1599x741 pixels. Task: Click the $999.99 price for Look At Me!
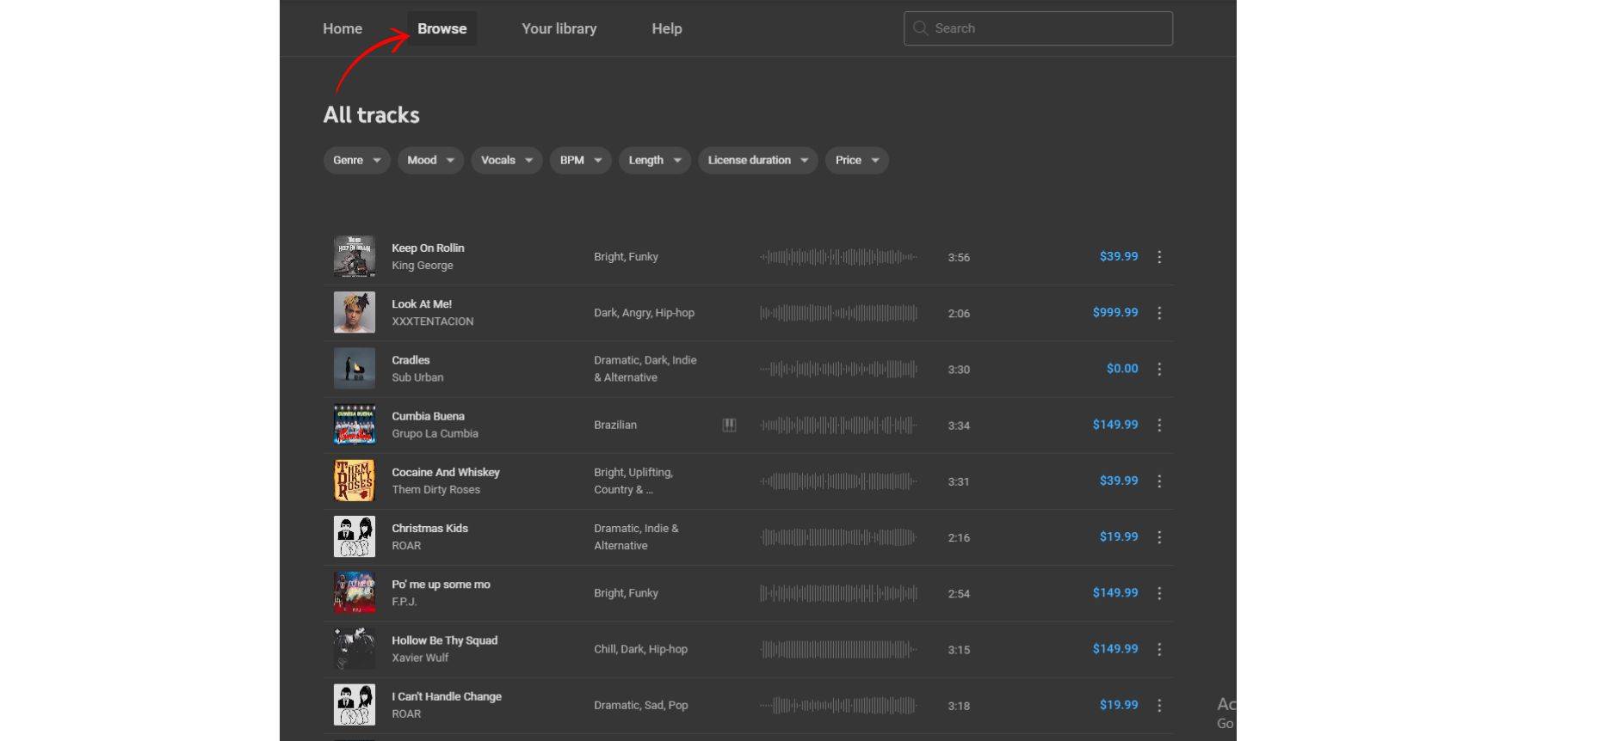(x=1115, y=312)
